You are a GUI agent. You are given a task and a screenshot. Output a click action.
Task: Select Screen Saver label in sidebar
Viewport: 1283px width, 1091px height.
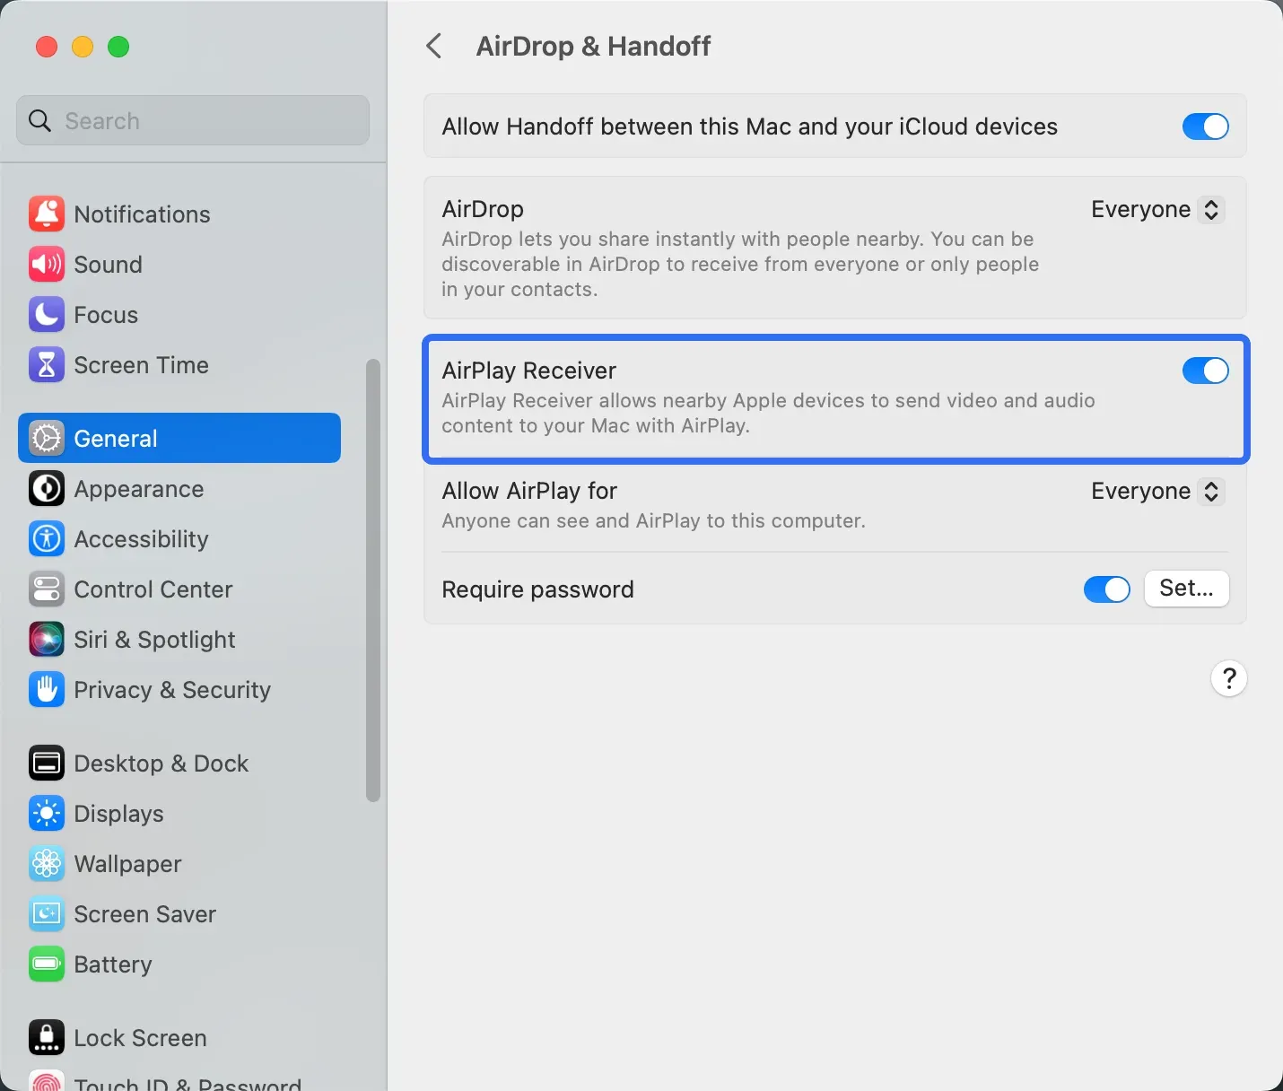[x=145, y=913]
